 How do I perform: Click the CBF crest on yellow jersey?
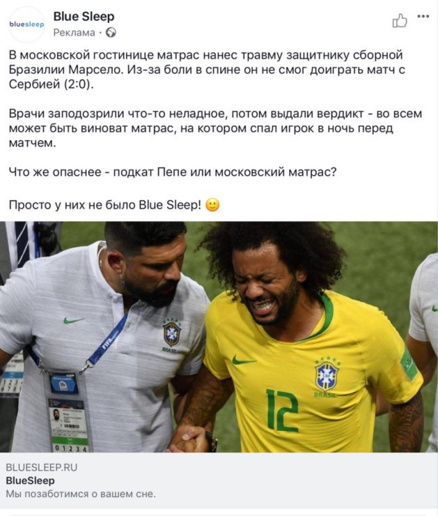327,376
